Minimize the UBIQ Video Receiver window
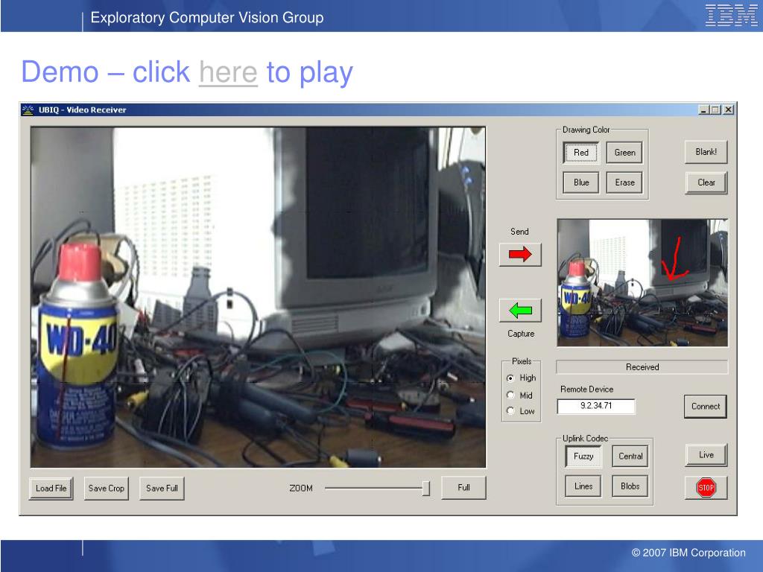 (x=703, y=110)
